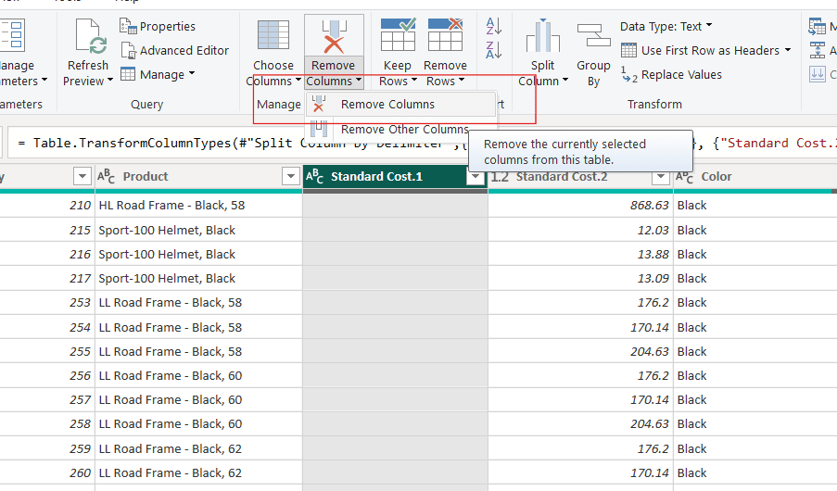Click the Use First Row as Headers icon
This screenshot has width=837, height=491.
[628, 50]
